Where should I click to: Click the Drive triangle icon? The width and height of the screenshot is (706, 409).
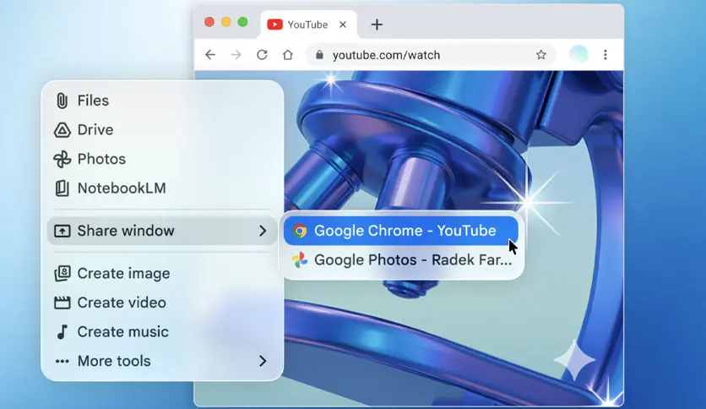[x=62, y=130]
